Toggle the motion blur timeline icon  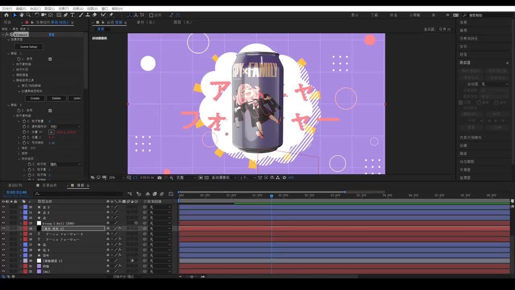(162, 194)
